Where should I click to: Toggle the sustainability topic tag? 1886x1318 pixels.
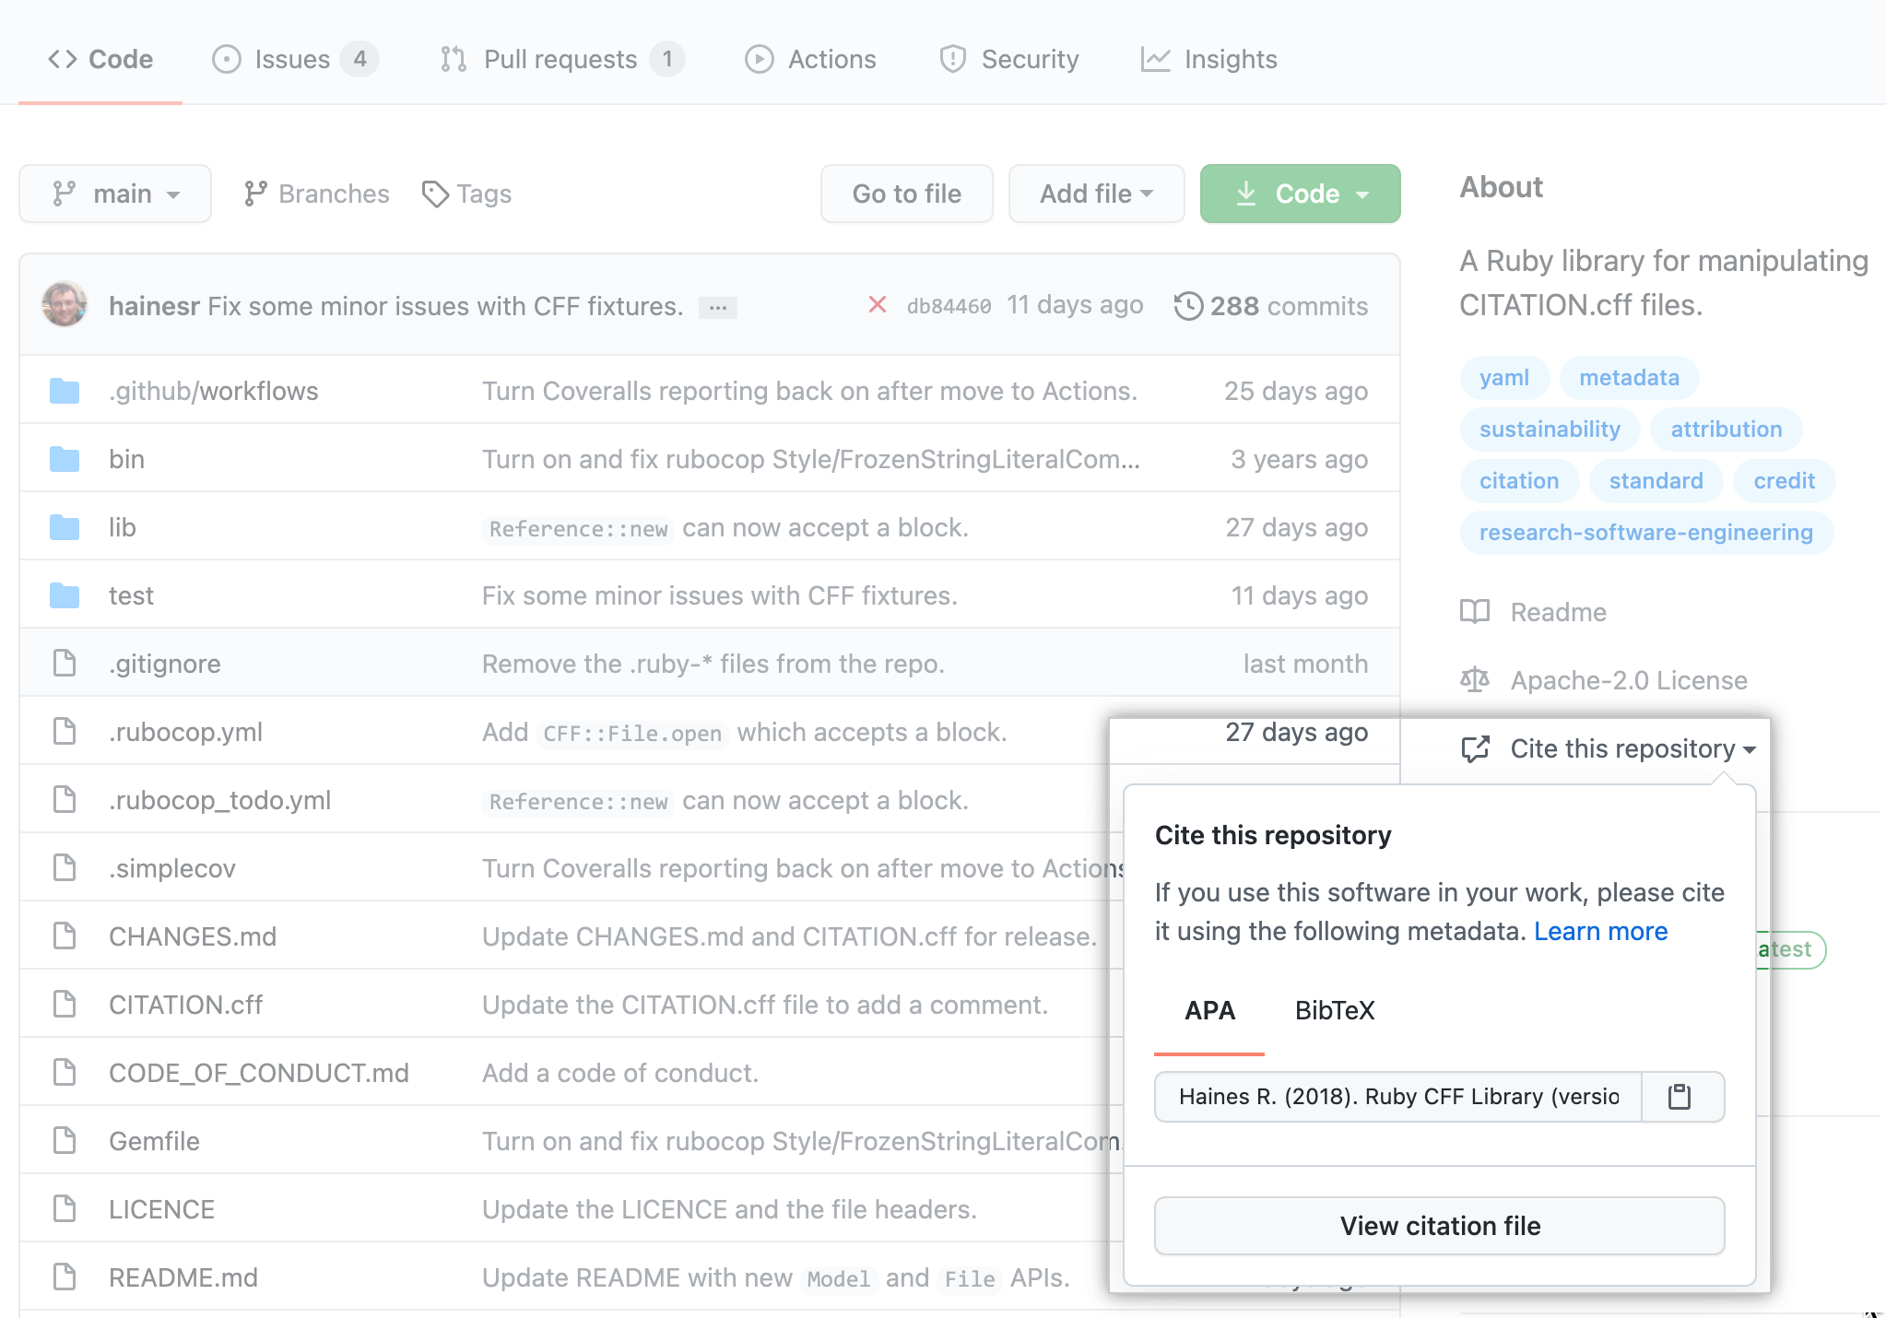(1550, 429)
